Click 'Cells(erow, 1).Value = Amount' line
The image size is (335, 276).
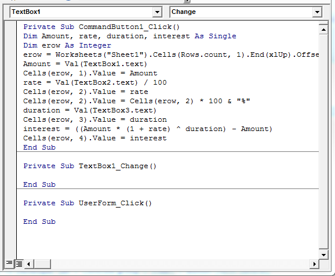point(90,73)
